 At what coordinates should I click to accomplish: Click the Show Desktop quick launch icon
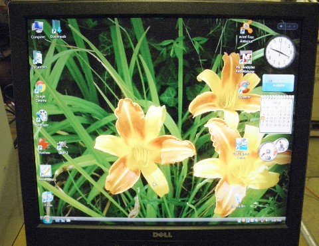tap(57, 220)
